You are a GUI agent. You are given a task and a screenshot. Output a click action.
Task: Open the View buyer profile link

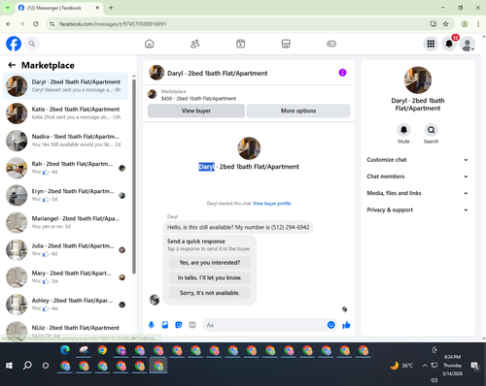tap(272, 204)
